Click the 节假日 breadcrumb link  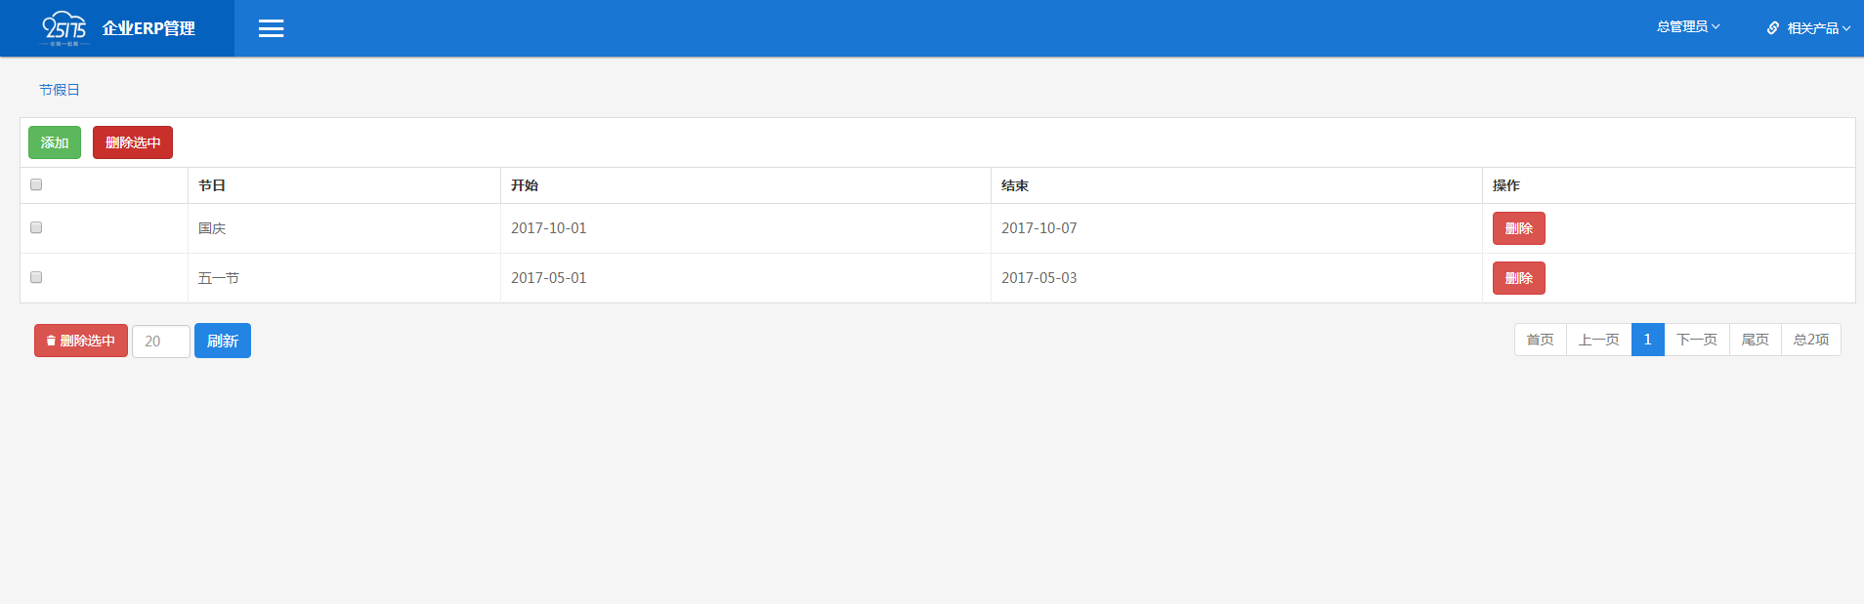tap(59, 90)
